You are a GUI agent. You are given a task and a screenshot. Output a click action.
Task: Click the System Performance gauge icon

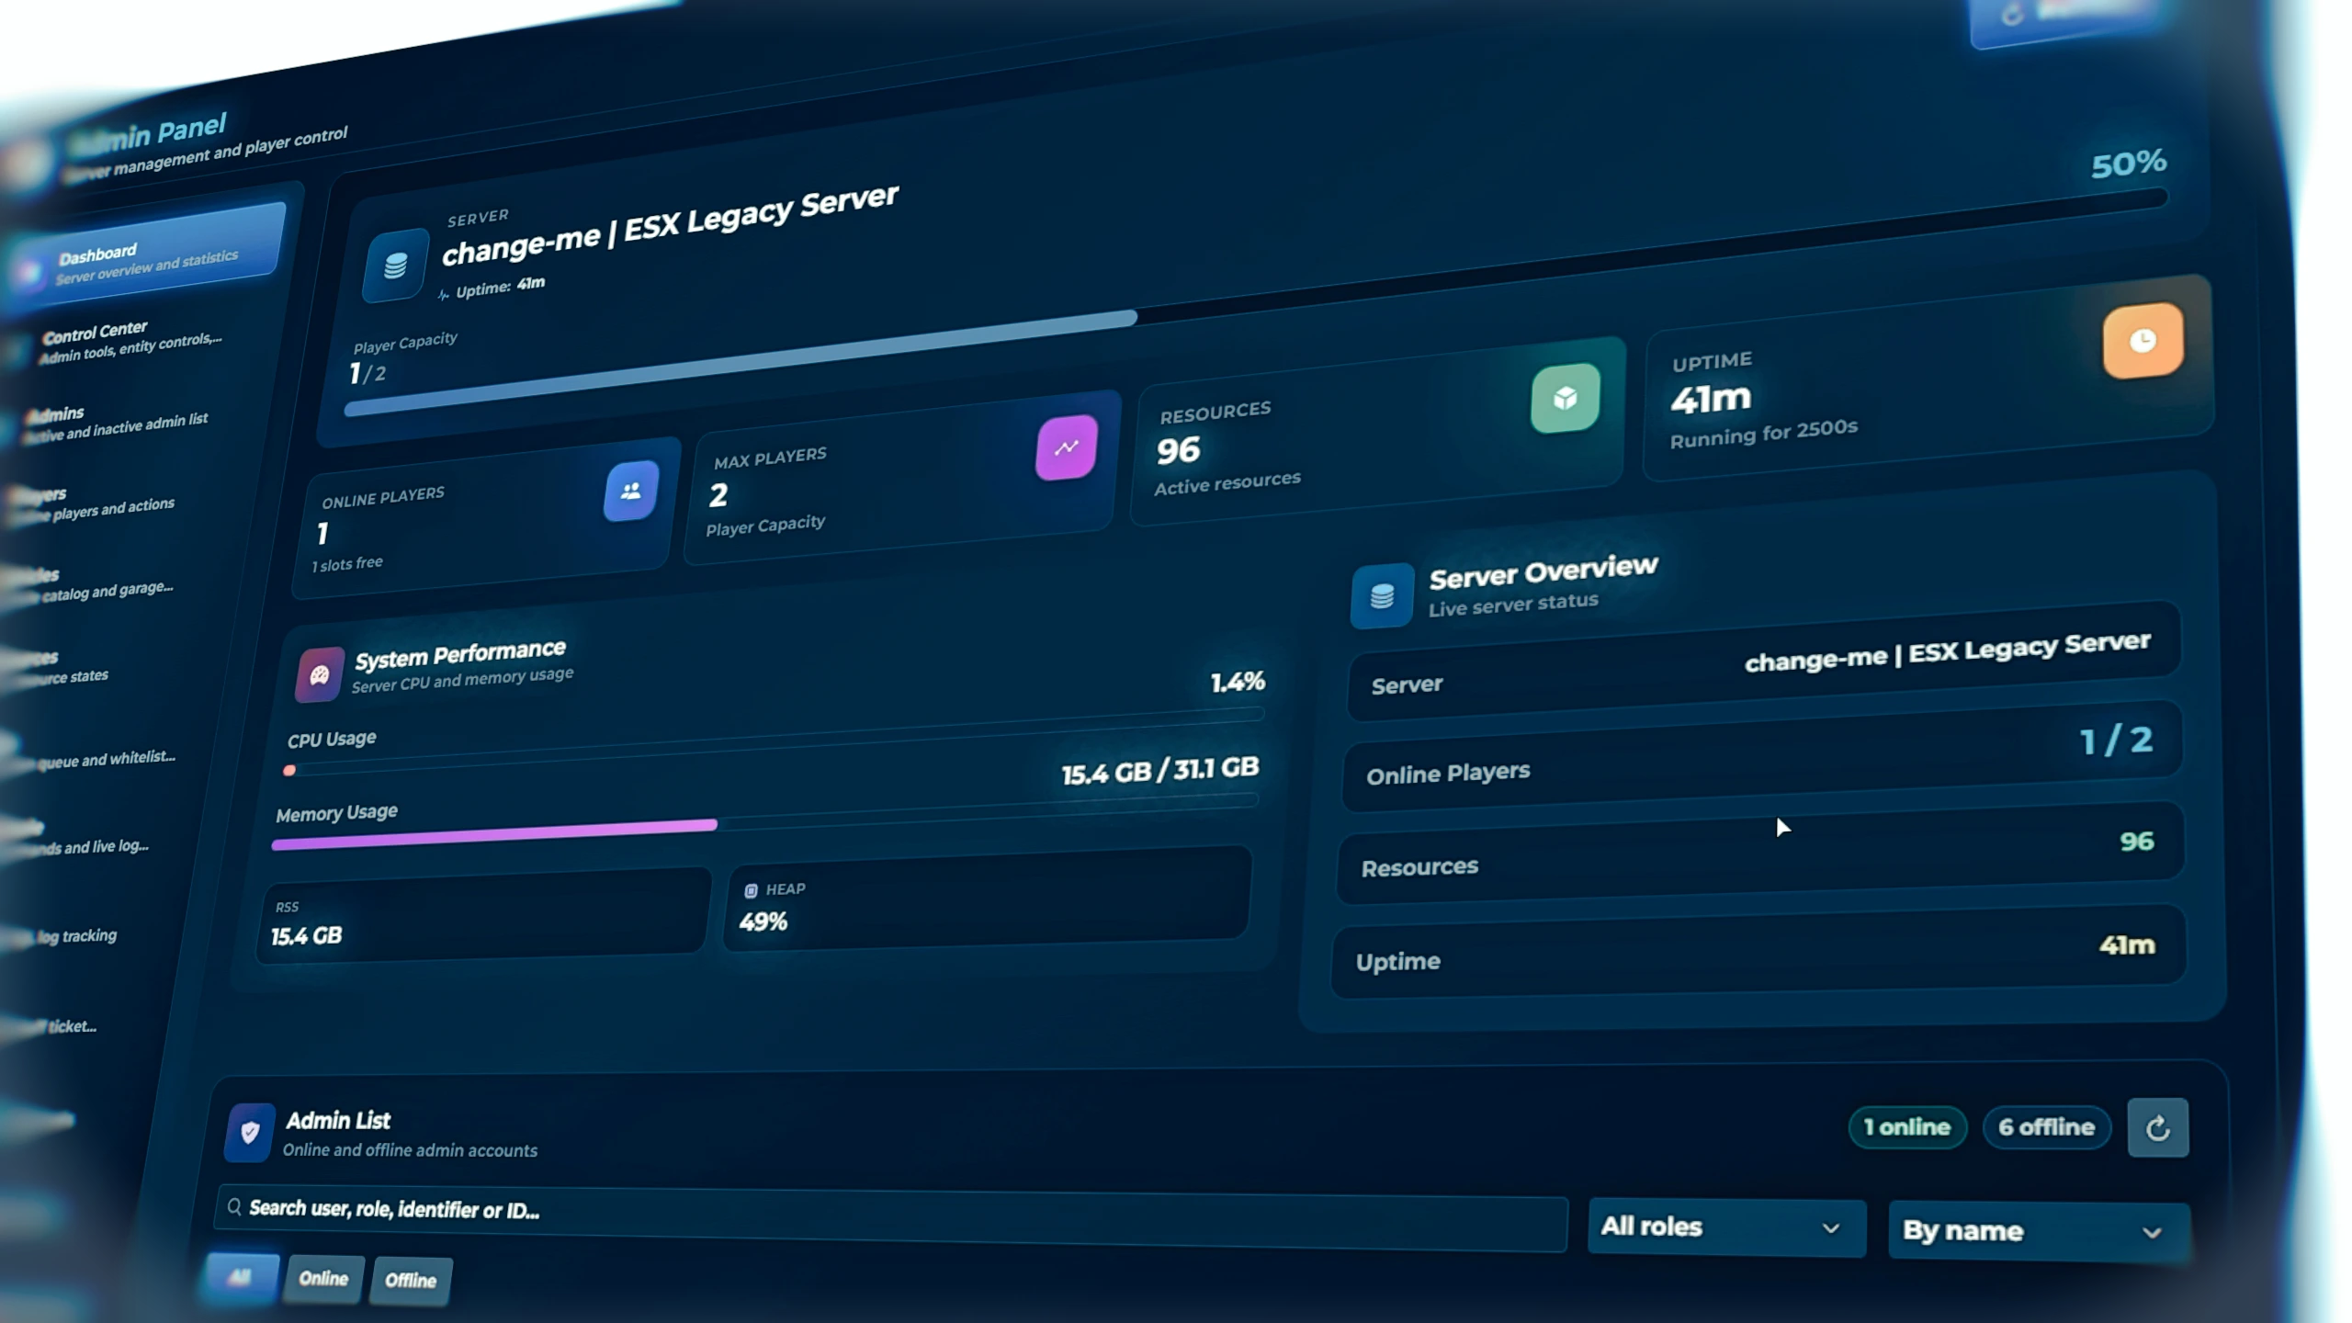point(319,673)
